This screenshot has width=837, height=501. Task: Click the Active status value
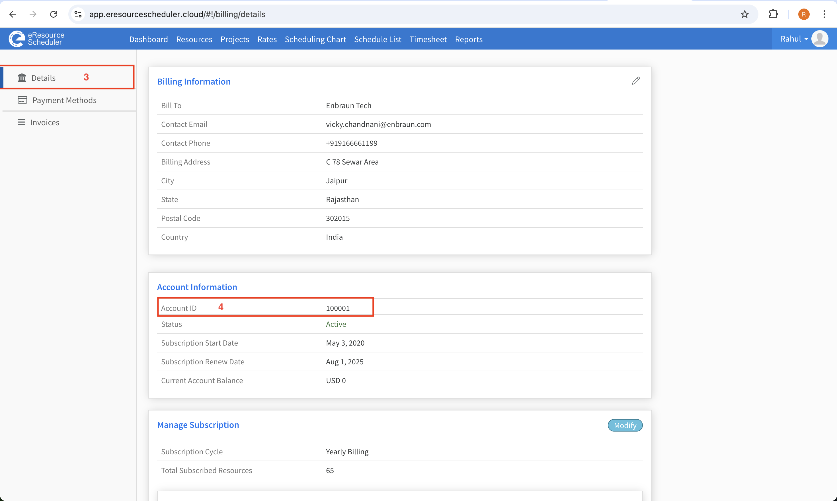336,324
